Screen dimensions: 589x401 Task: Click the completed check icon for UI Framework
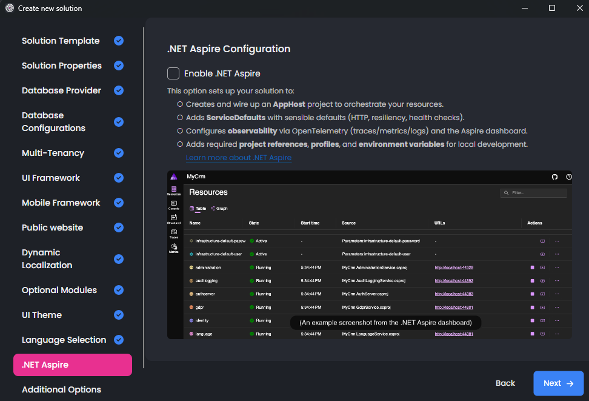click(x=119, y=178)
